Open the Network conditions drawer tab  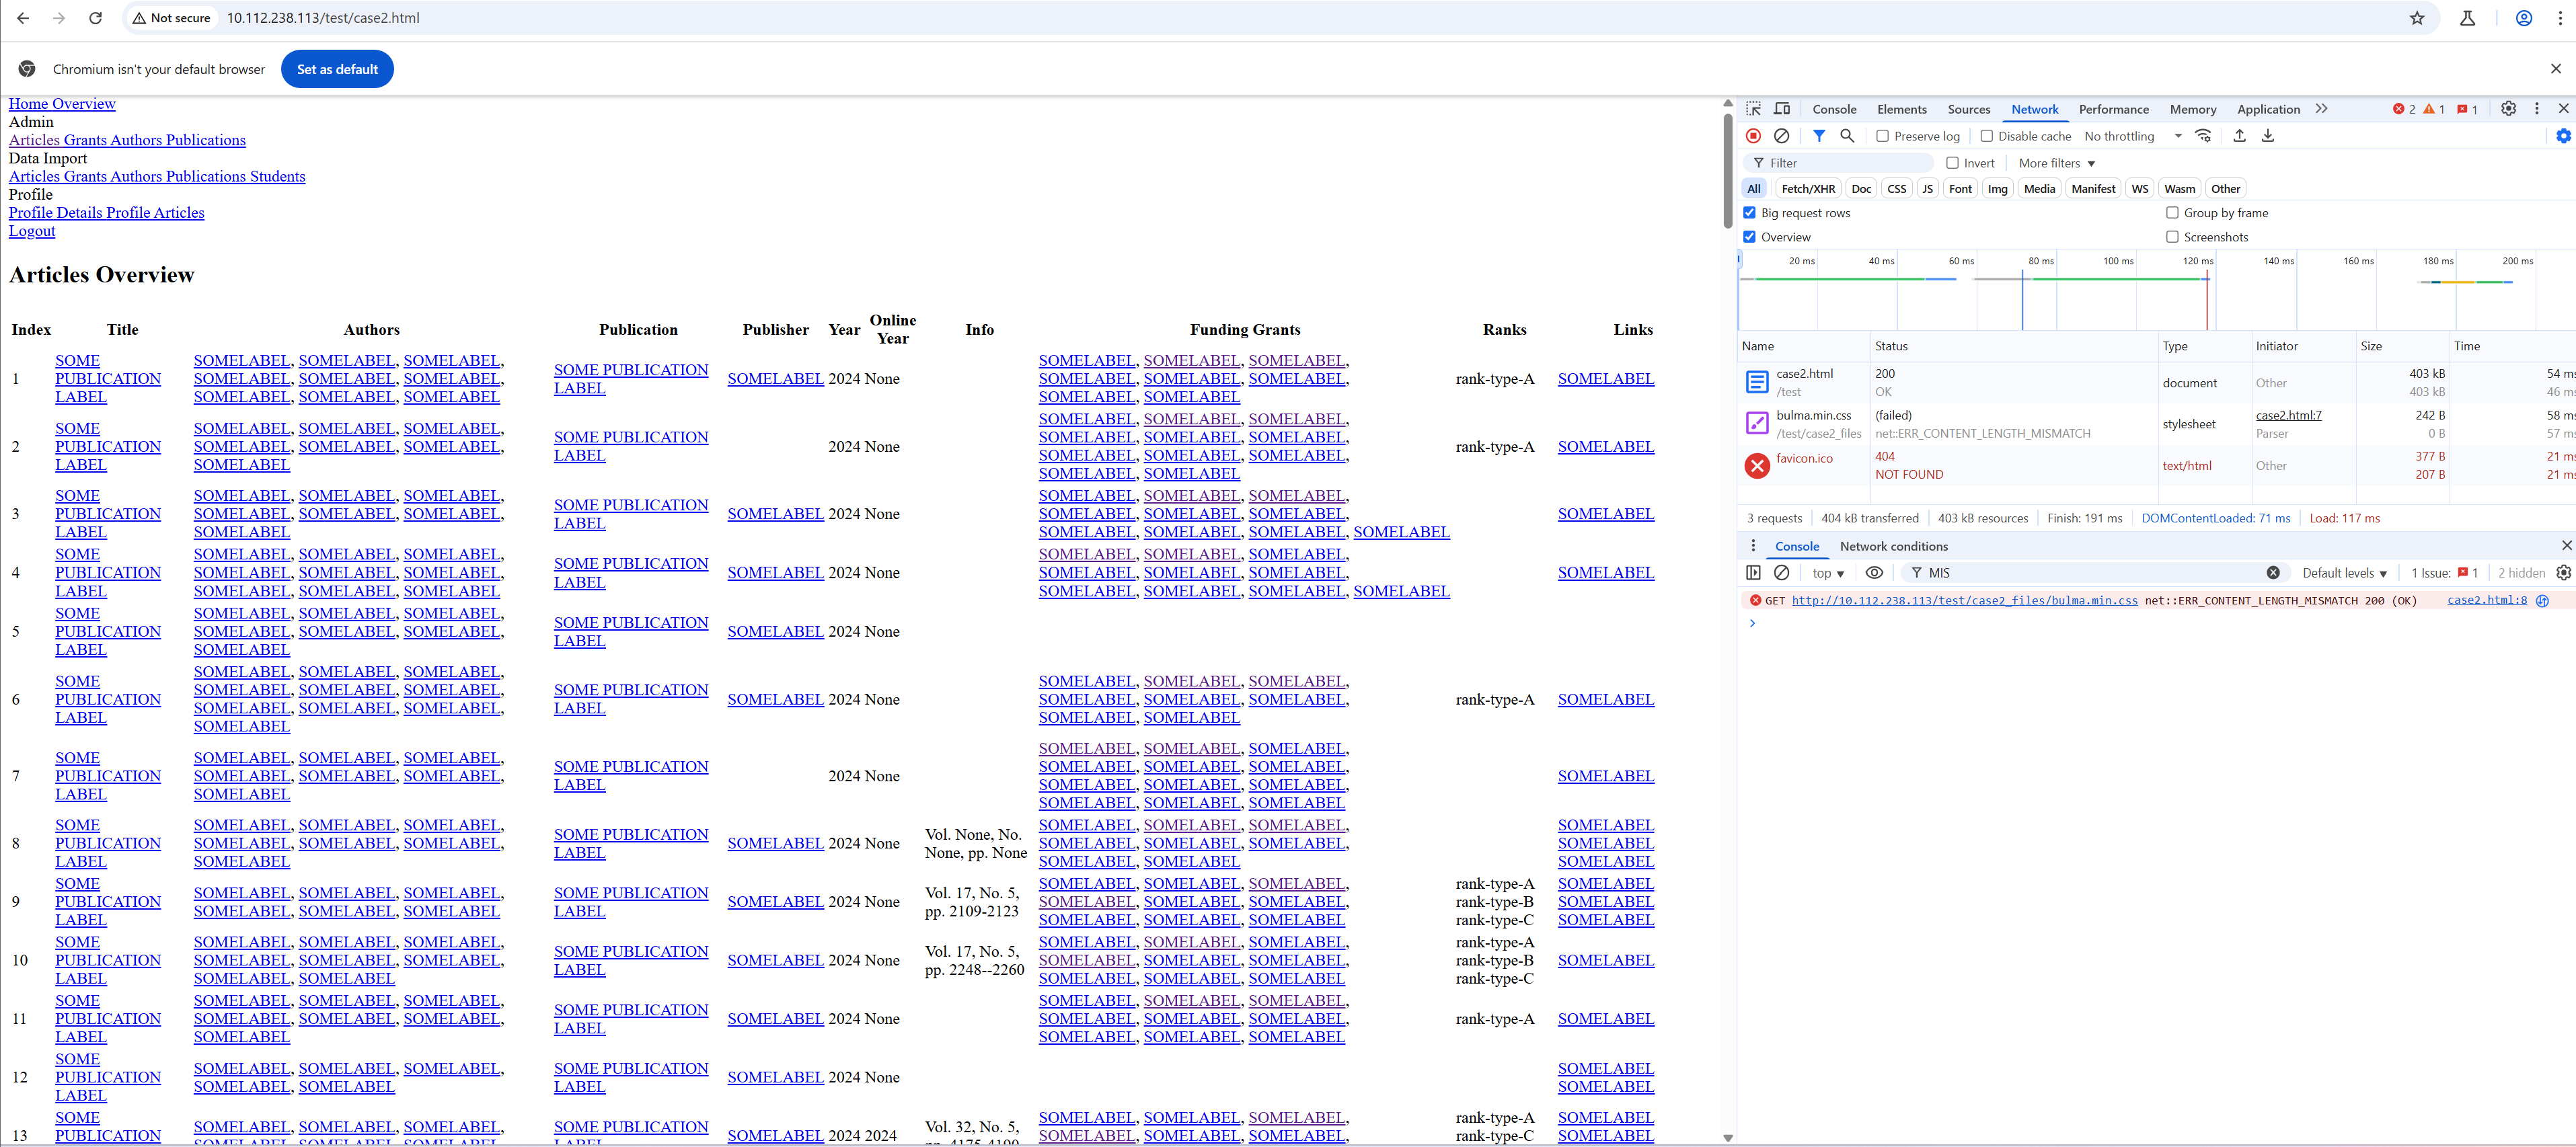(1893, 546)
